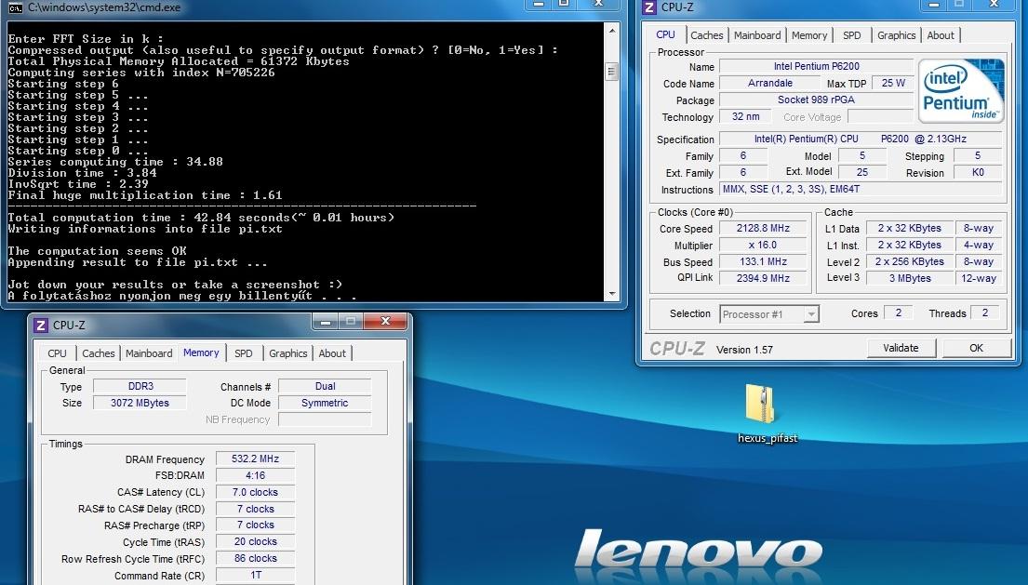Click the 7.0 clocks CAS latency value
Screen dimensions: 1028x585
[255, 492]
